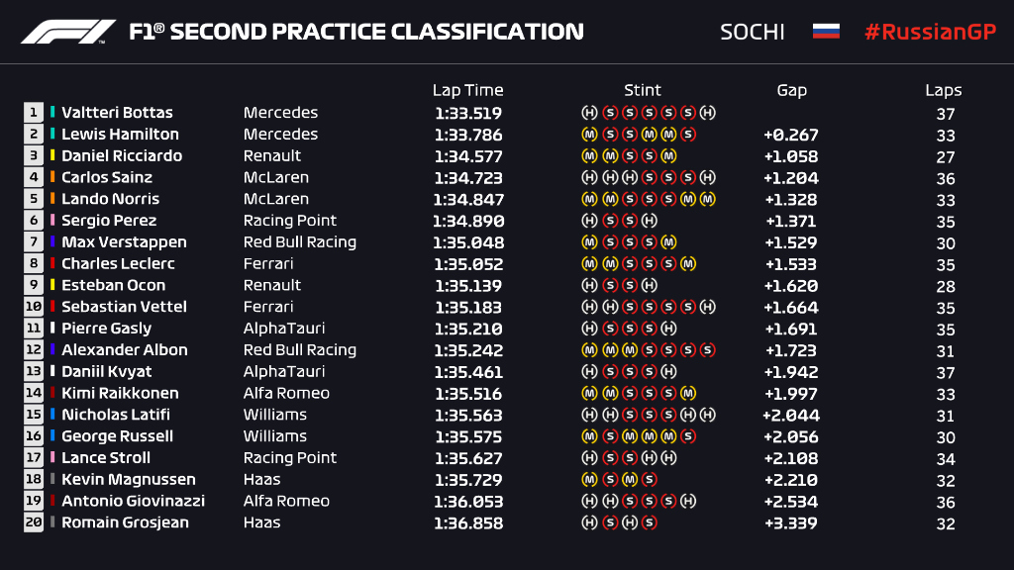The image size is (1014, 570).
Task: Open driver name Max Verstappen
Action: [124, 242]
